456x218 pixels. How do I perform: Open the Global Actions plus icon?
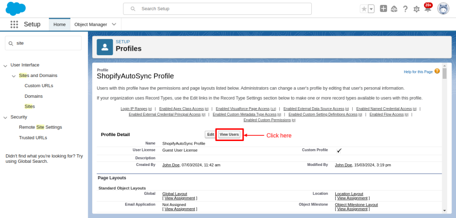(x=383, y=9)
